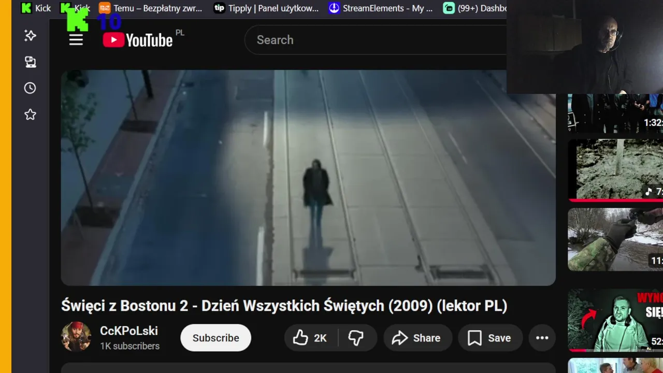Click the video player to pause
Screen dimensions: 663x373
(x=308, y=178)
